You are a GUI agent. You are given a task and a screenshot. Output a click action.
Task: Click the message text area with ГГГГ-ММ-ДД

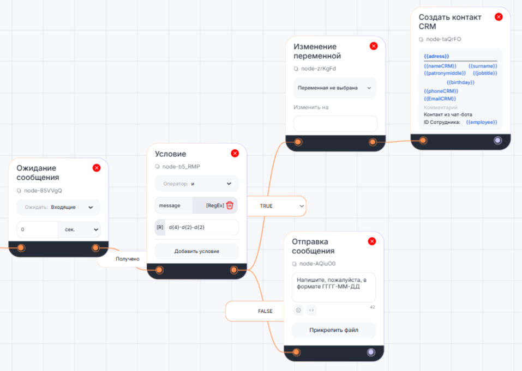[333, 287]
